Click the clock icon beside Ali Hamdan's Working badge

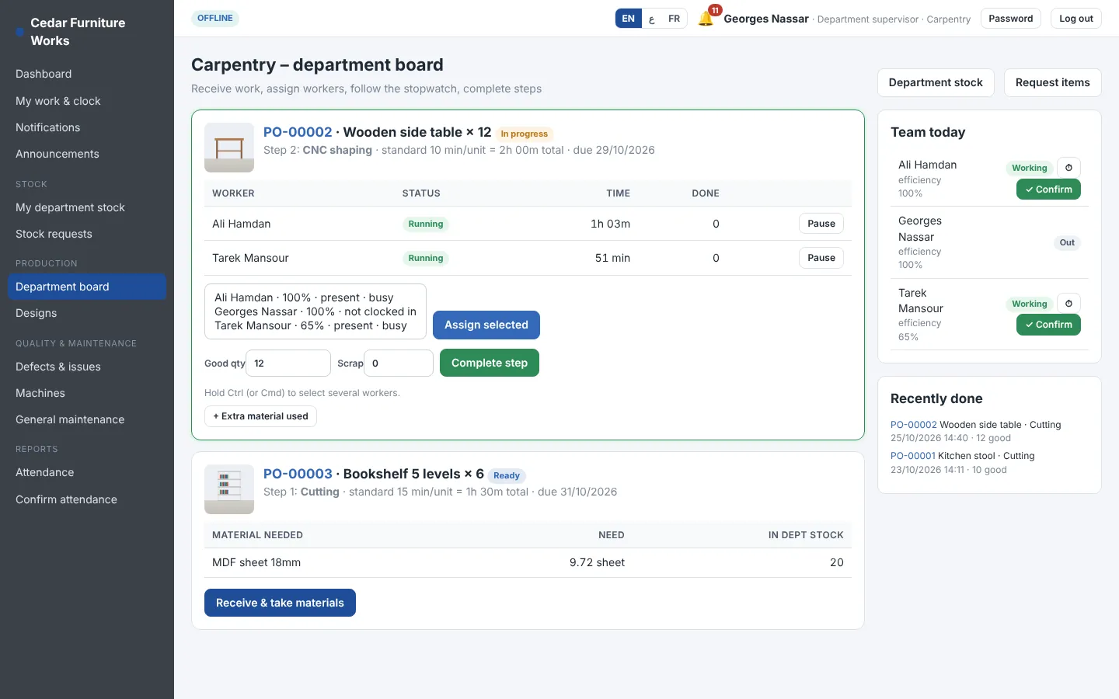click(1068, 168)
